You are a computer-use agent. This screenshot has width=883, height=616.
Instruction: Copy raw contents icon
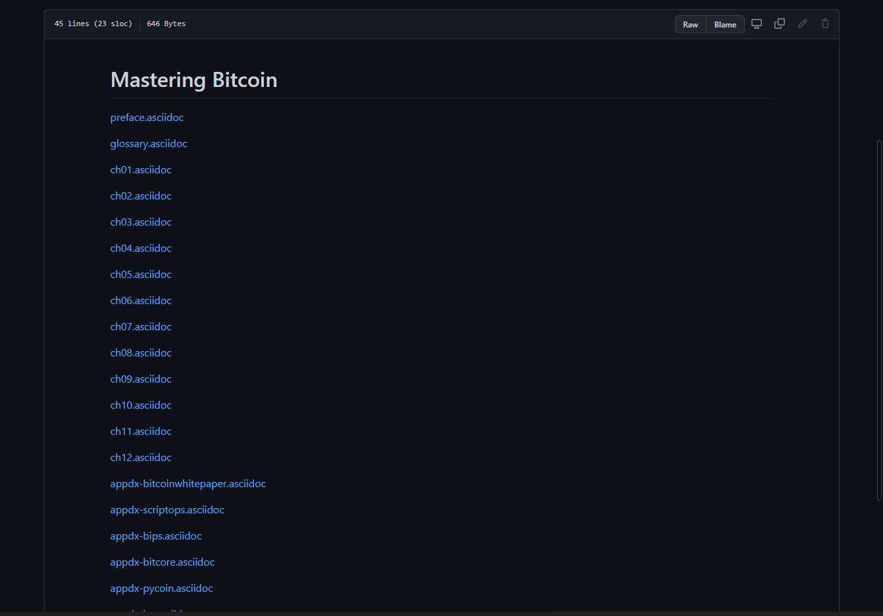[x=780, y=24]
